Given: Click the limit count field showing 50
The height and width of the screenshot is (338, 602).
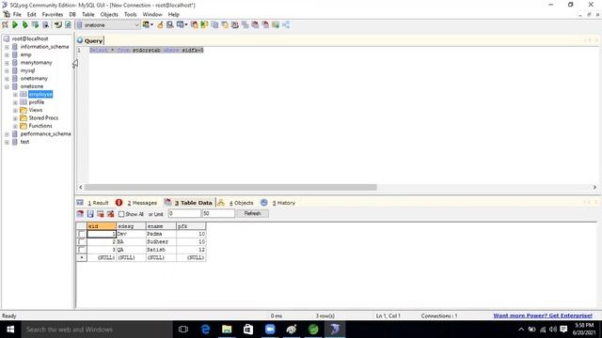Looking at the screenshot, I should point(218,213).
